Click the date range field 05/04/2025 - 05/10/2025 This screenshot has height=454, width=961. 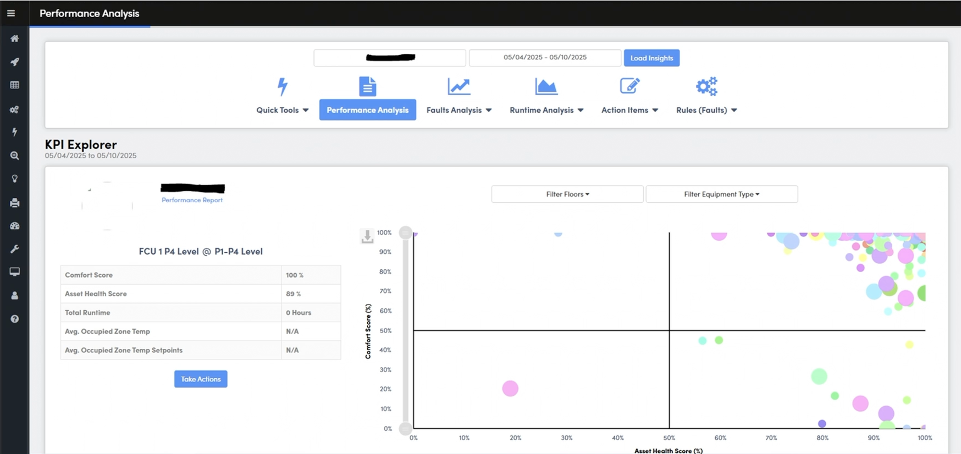[x=545, y=58]
